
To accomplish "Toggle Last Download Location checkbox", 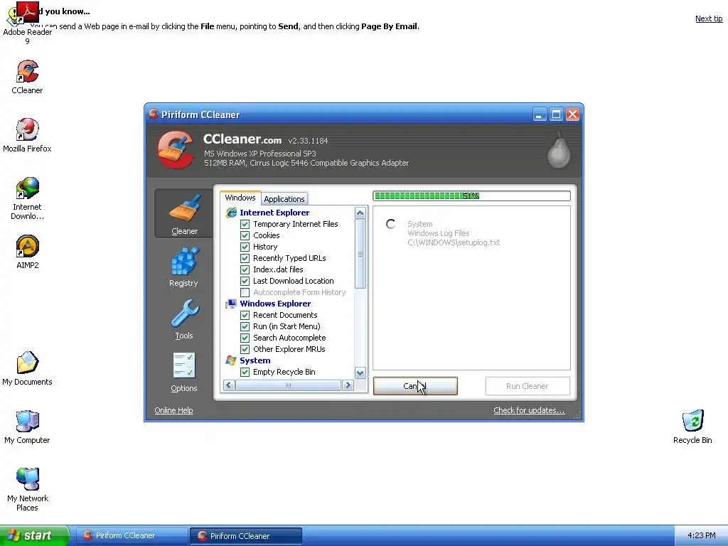I will (x=245, y=281).
